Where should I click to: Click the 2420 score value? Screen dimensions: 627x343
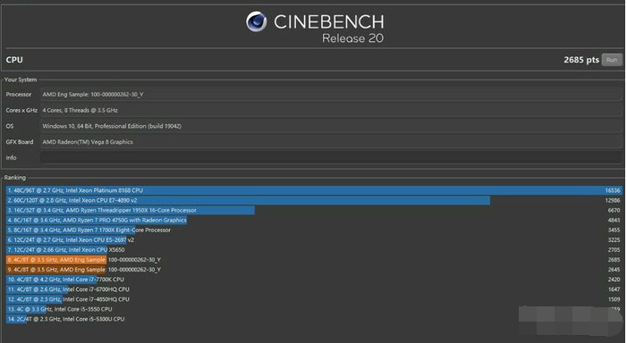pos(614,280)
